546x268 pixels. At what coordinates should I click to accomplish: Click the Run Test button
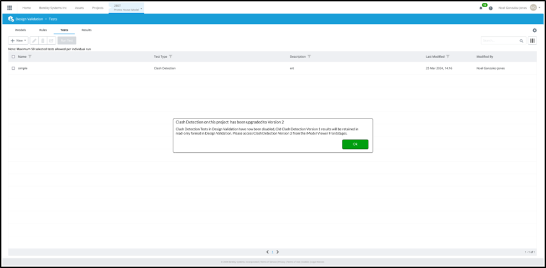[67, 41]
